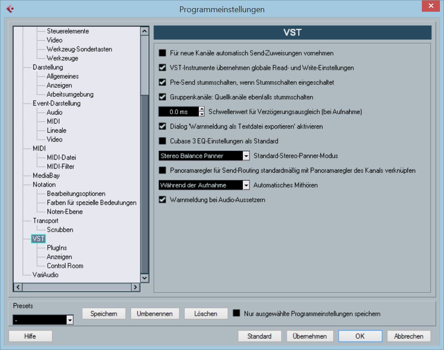Select Anzeigen under Darstellung
This screenshot has height=350, width=444.
(60, 85)
